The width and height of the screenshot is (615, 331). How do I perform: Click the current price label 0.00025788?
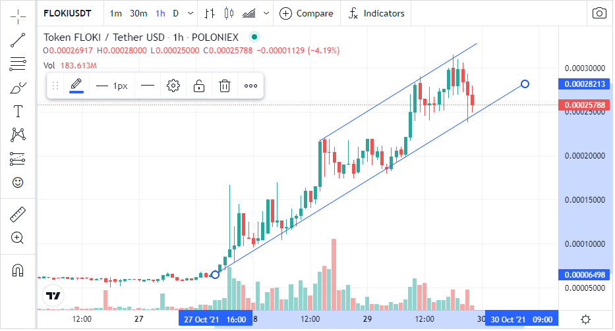pyautogui.click(x=585, y=105)
